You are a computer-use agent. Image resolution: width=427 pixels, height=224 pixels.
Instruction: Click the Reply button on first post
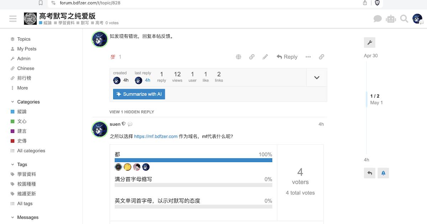(x=287, y=57)
